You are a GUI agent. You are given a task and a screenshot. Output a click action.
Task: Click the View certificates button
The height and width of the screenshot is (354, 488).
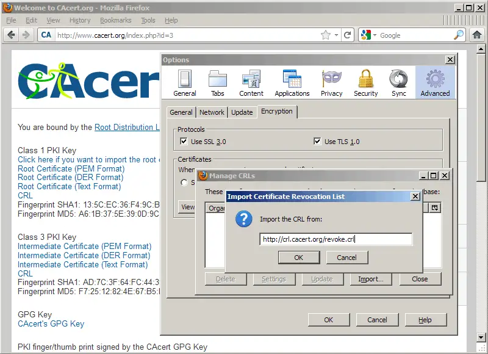coord(187,207)
